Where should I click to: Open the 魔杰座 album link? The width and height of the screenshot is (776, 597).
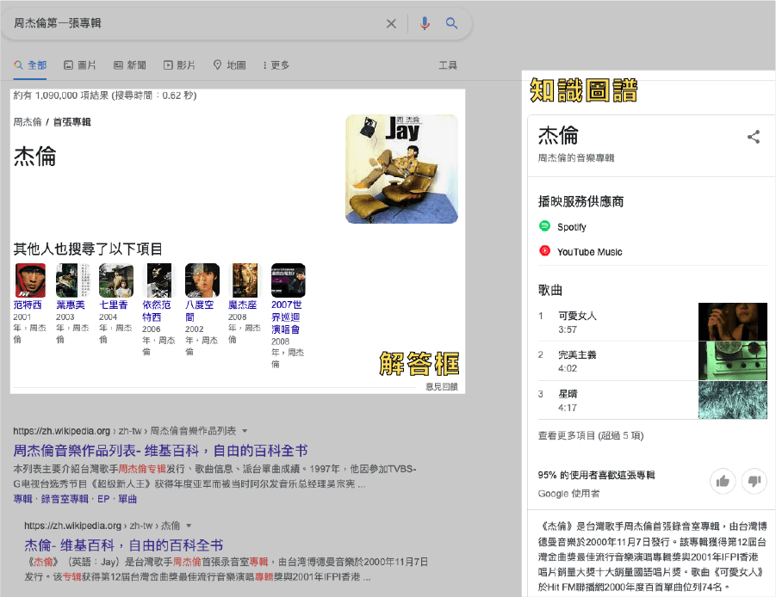pos(243,305)
